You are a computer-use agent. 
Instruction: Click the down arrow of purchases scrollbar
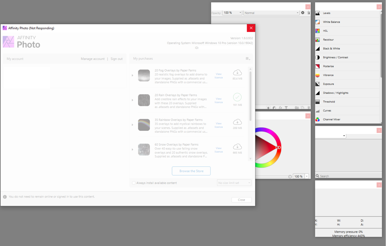[250, 159]
